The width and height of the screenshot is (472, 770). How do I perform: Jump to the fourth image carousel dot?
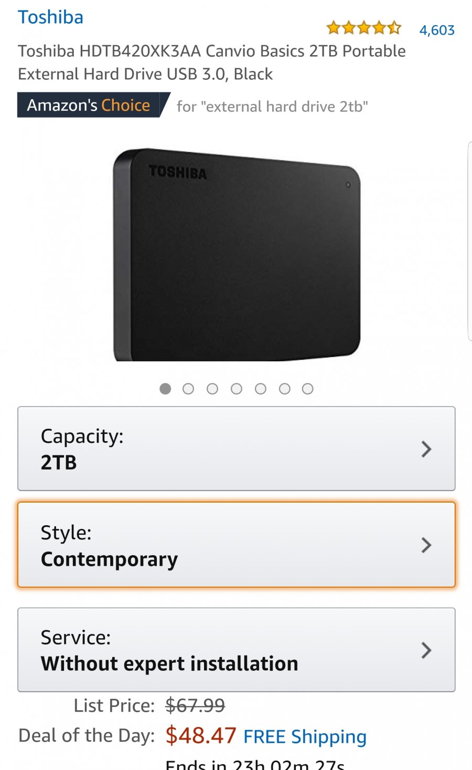point(237,389)
